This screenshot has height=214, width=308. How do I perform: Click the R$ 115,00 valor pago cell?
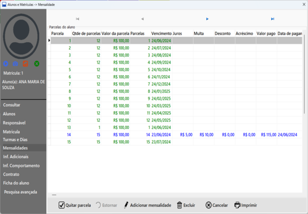click(x=266, y=134)
